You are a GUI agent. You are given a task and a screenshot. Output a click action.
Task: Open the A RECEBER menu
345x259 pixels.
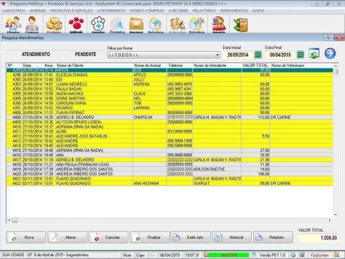(178, 11)
